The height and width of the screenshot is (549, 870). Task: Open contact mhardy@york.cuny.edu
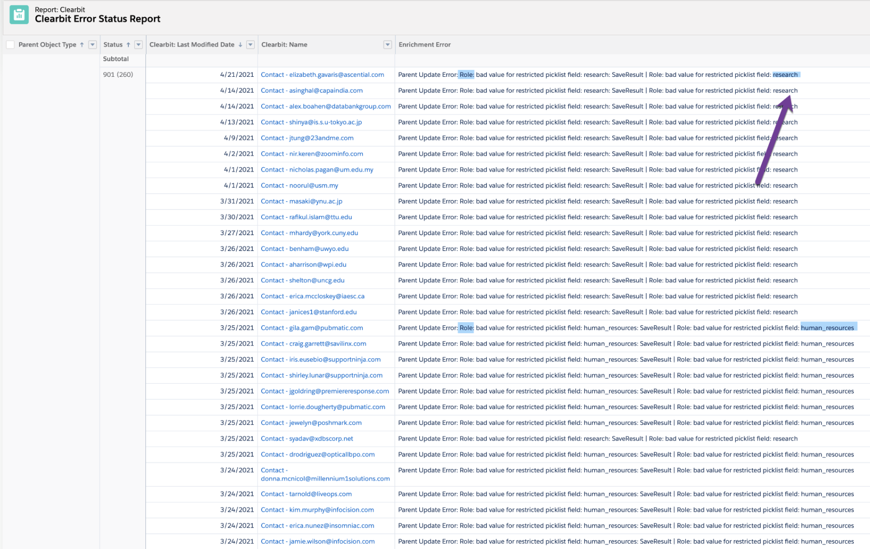309,233
